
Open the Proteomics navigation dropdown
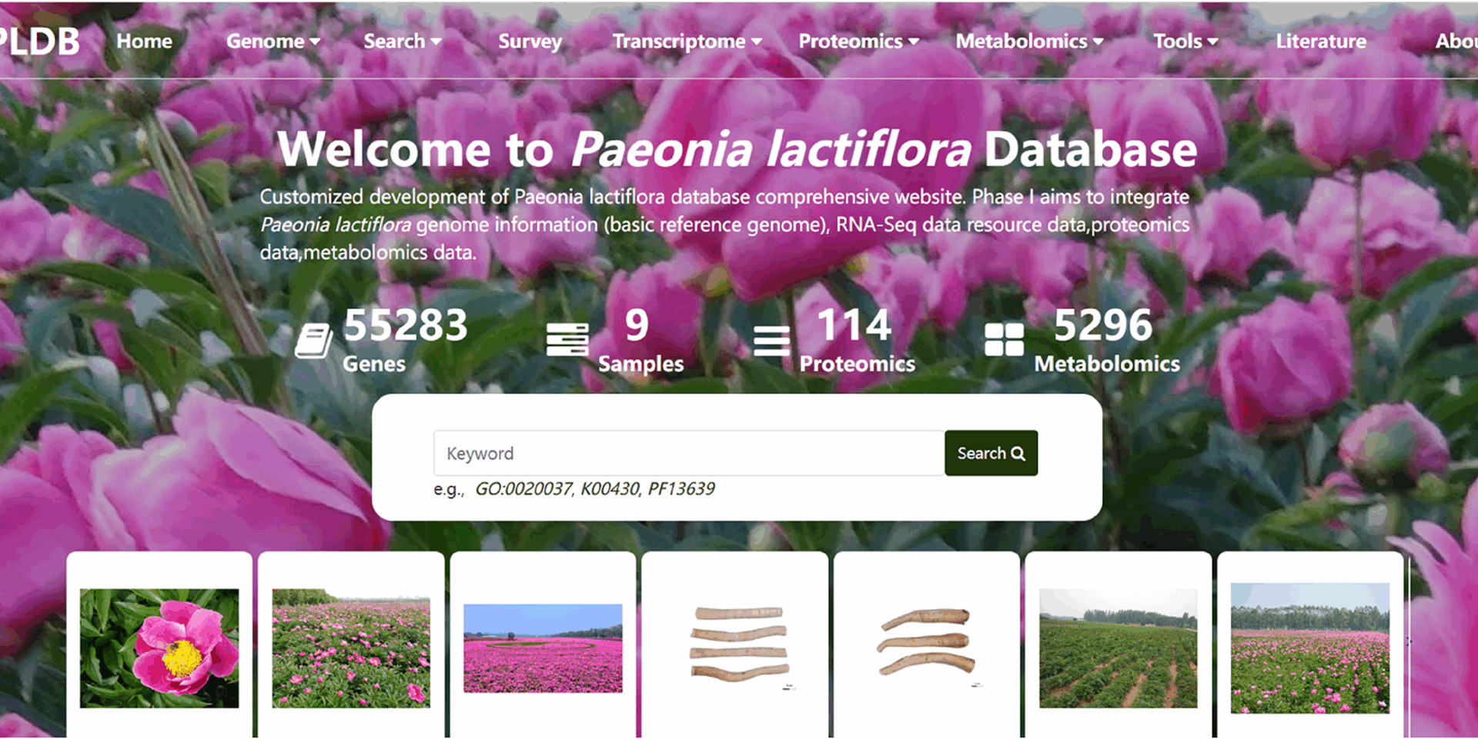(x=858, y=42)
